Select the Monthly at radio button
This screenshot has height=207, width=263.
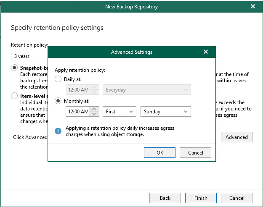[x=58, y=101]
